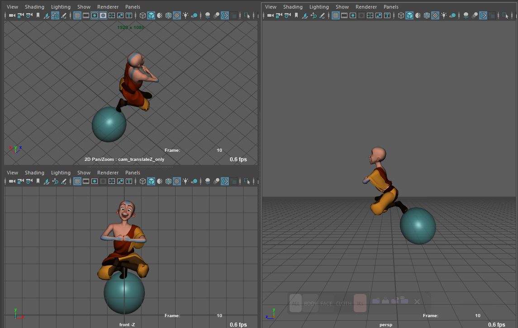
Task: Click the 'front -Z' camera name label
Action: click(x=127, y=325)
